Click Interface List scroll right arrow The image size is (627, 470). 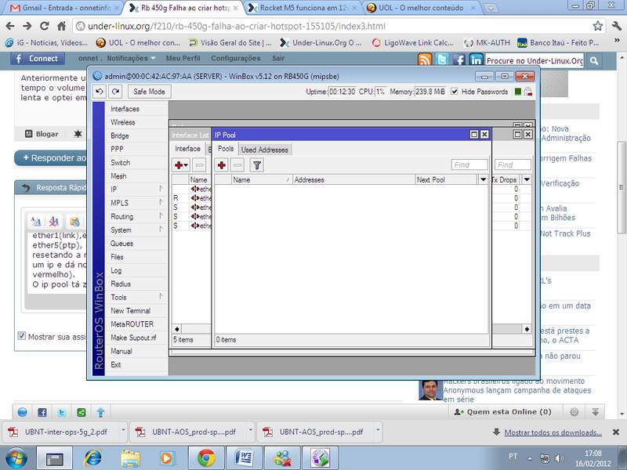coord(527,329)
